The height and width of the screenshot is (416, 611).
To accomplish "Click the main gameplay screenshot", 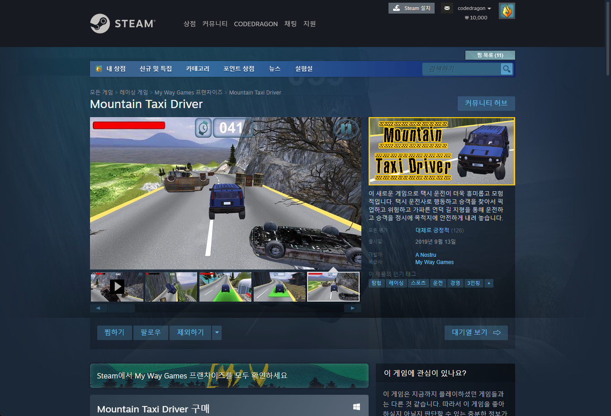I will click(226, 194).
